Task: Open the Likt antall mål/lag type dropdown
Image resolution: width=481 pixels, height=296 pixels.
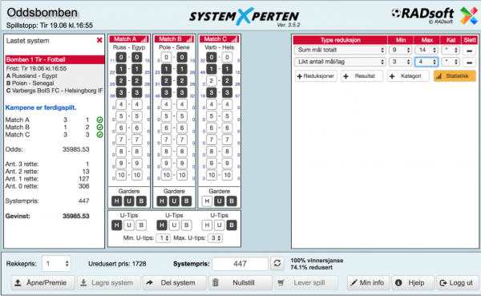Action: click(x=340, y=62)
